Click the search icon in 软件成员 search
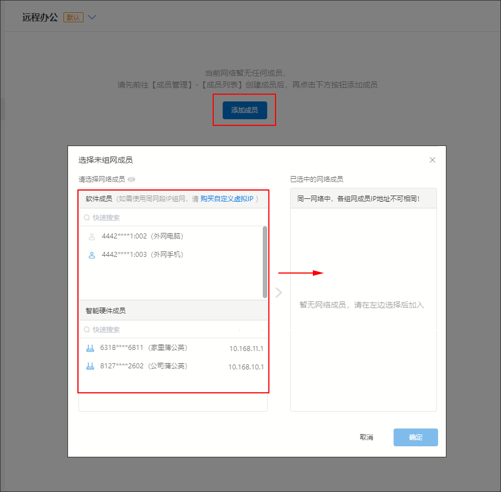501x492 pixels. tap(87, 217)
